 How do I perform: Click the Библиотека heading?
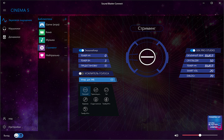click(x=45, y=19)
